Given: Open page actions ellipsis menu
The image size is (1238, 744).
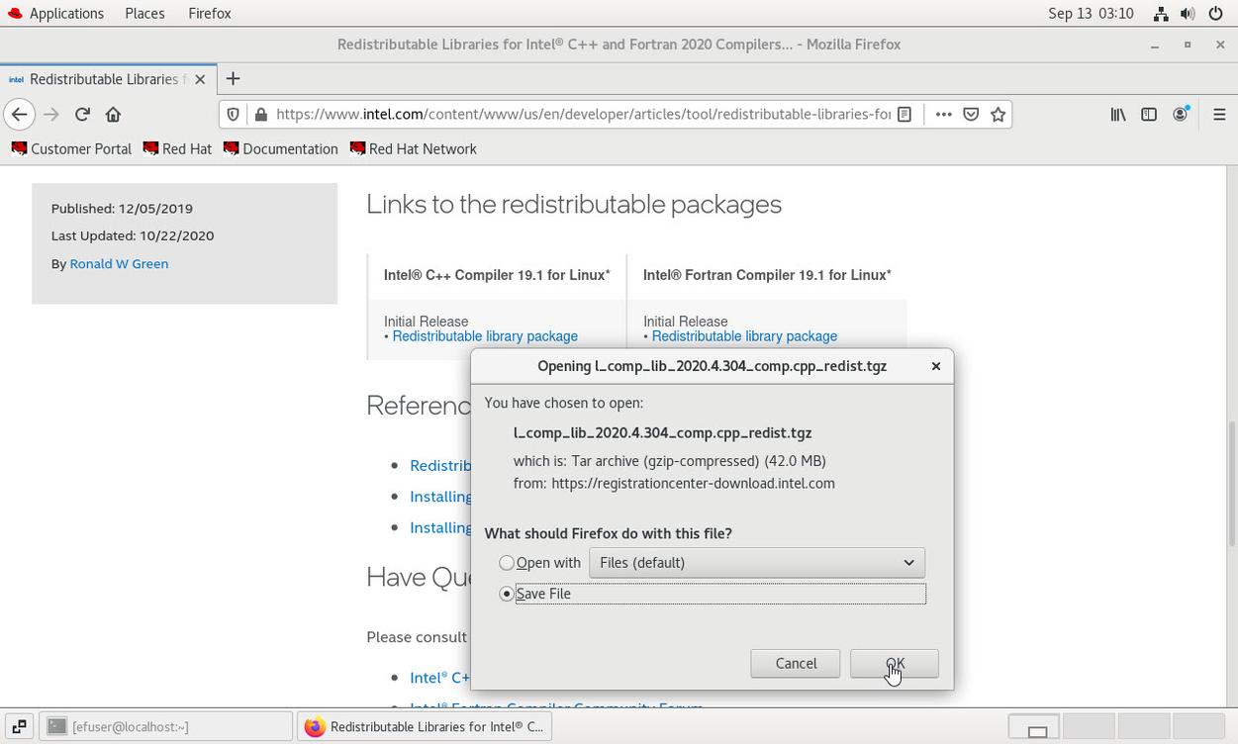Looking at the screenshot, I should coord(943,115).
